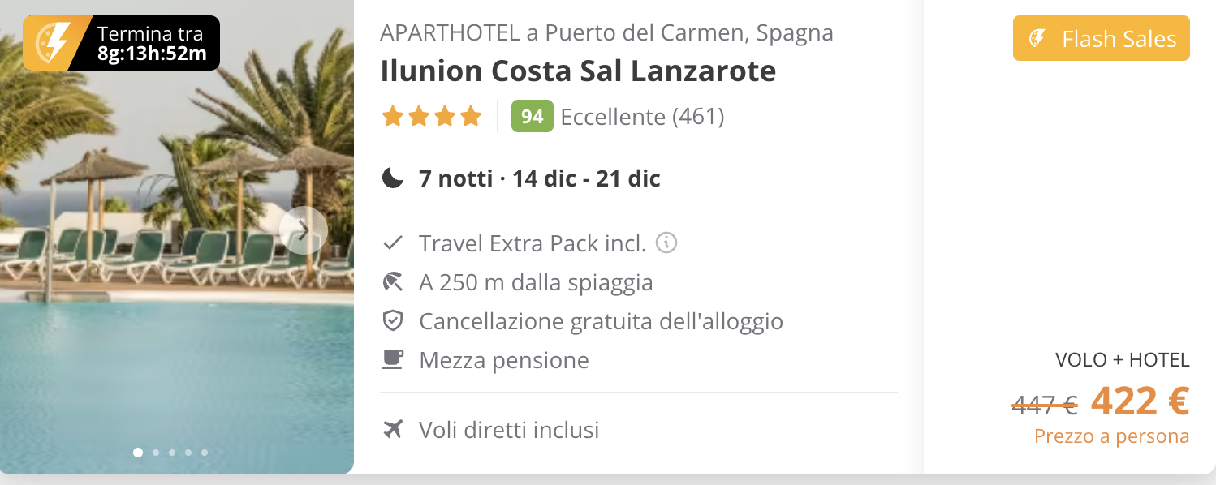The width and height of the screenshot is (1216, 485).
Task: Click the 422 € price per person
Action: pyautogui.click(x=1140, y=400)
